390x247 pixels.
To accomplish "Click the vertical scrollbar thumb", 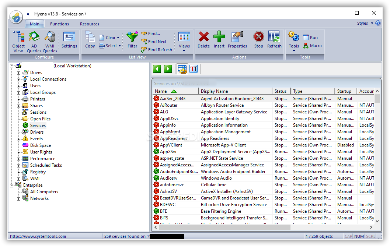I will point(377,98).
